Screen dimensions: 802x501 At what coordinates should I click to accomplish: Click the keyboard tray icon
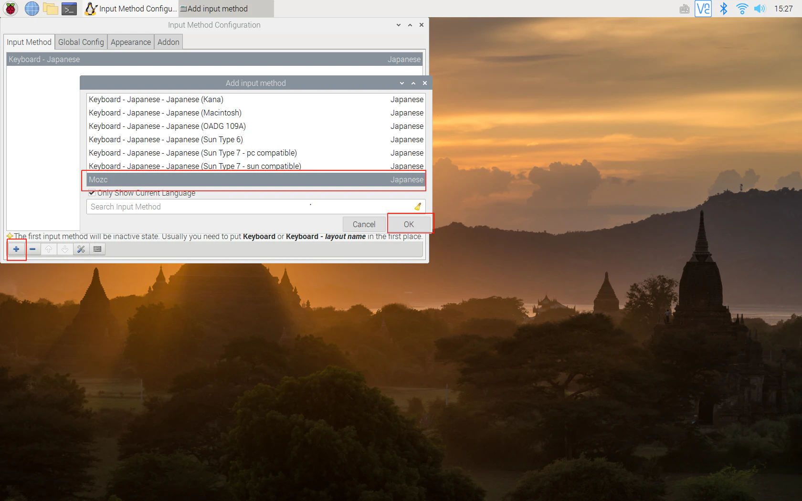pyautogui.click(x=685, y=9)
